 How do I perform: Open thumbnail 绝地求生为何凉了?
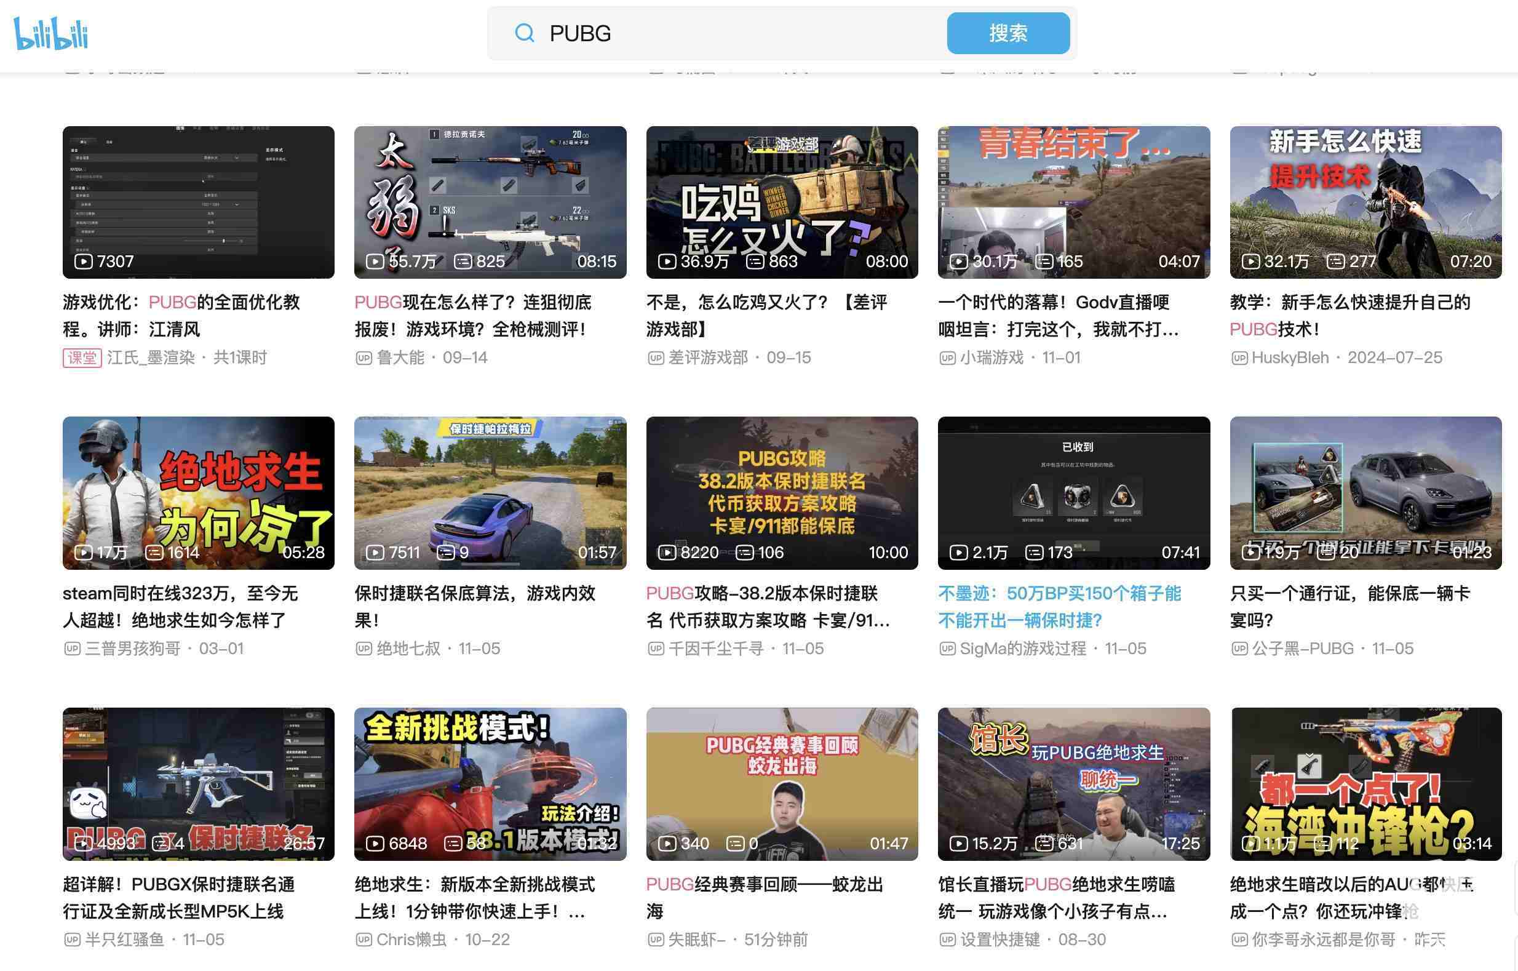[198, 492]
